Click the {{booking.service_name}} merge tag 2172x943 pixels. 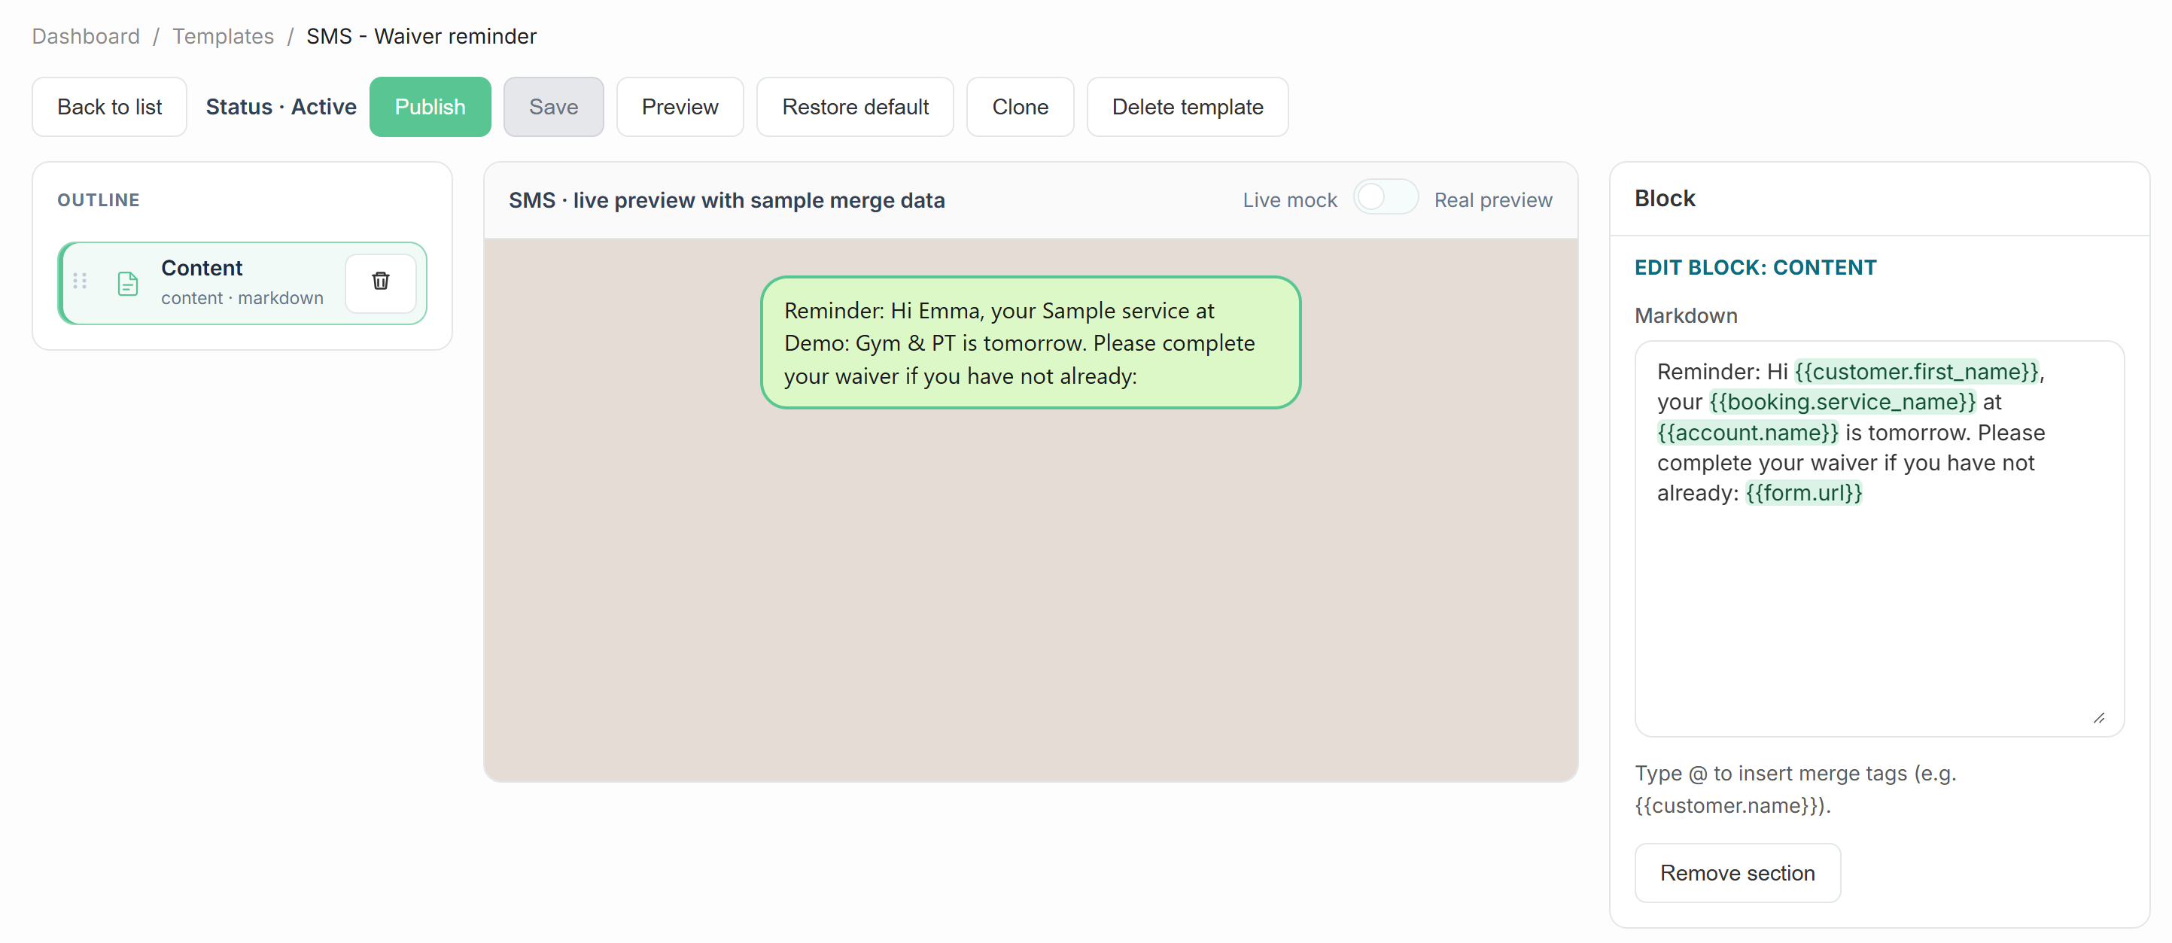[x=1842, y=401]
